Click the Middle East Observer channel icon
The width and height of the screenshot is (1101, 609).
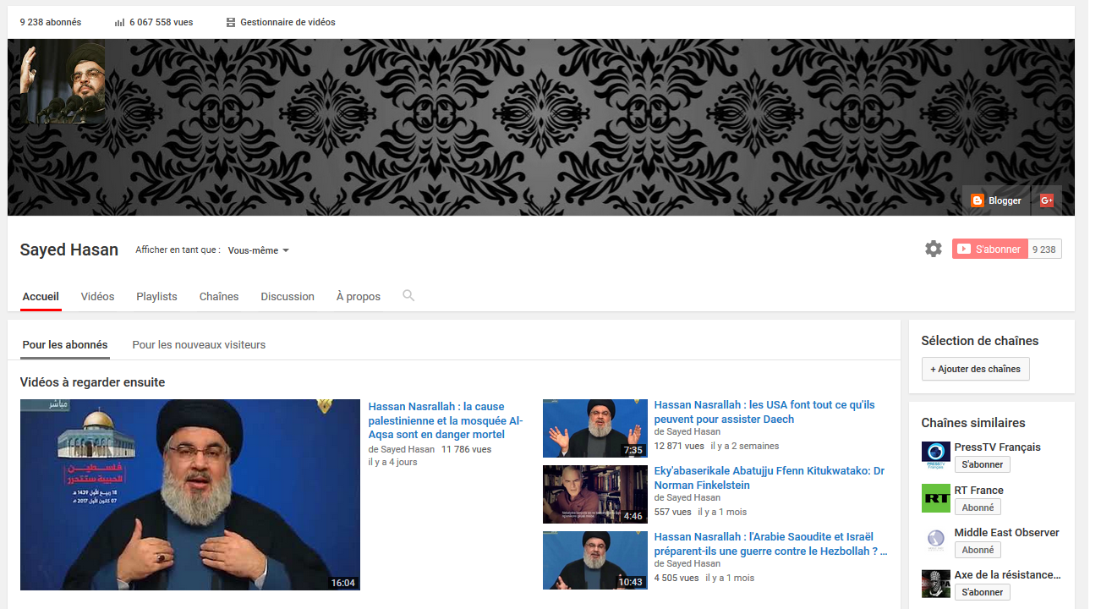[935, 540]
